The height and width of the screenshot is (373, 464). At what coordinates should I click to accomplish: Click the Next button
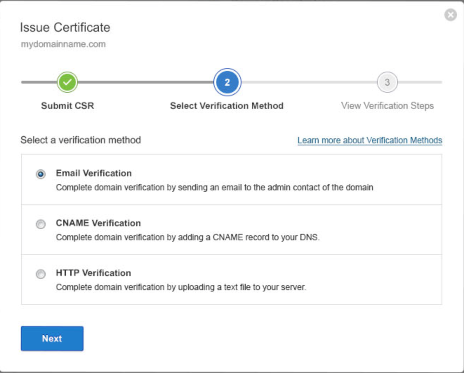coord(52,338)
